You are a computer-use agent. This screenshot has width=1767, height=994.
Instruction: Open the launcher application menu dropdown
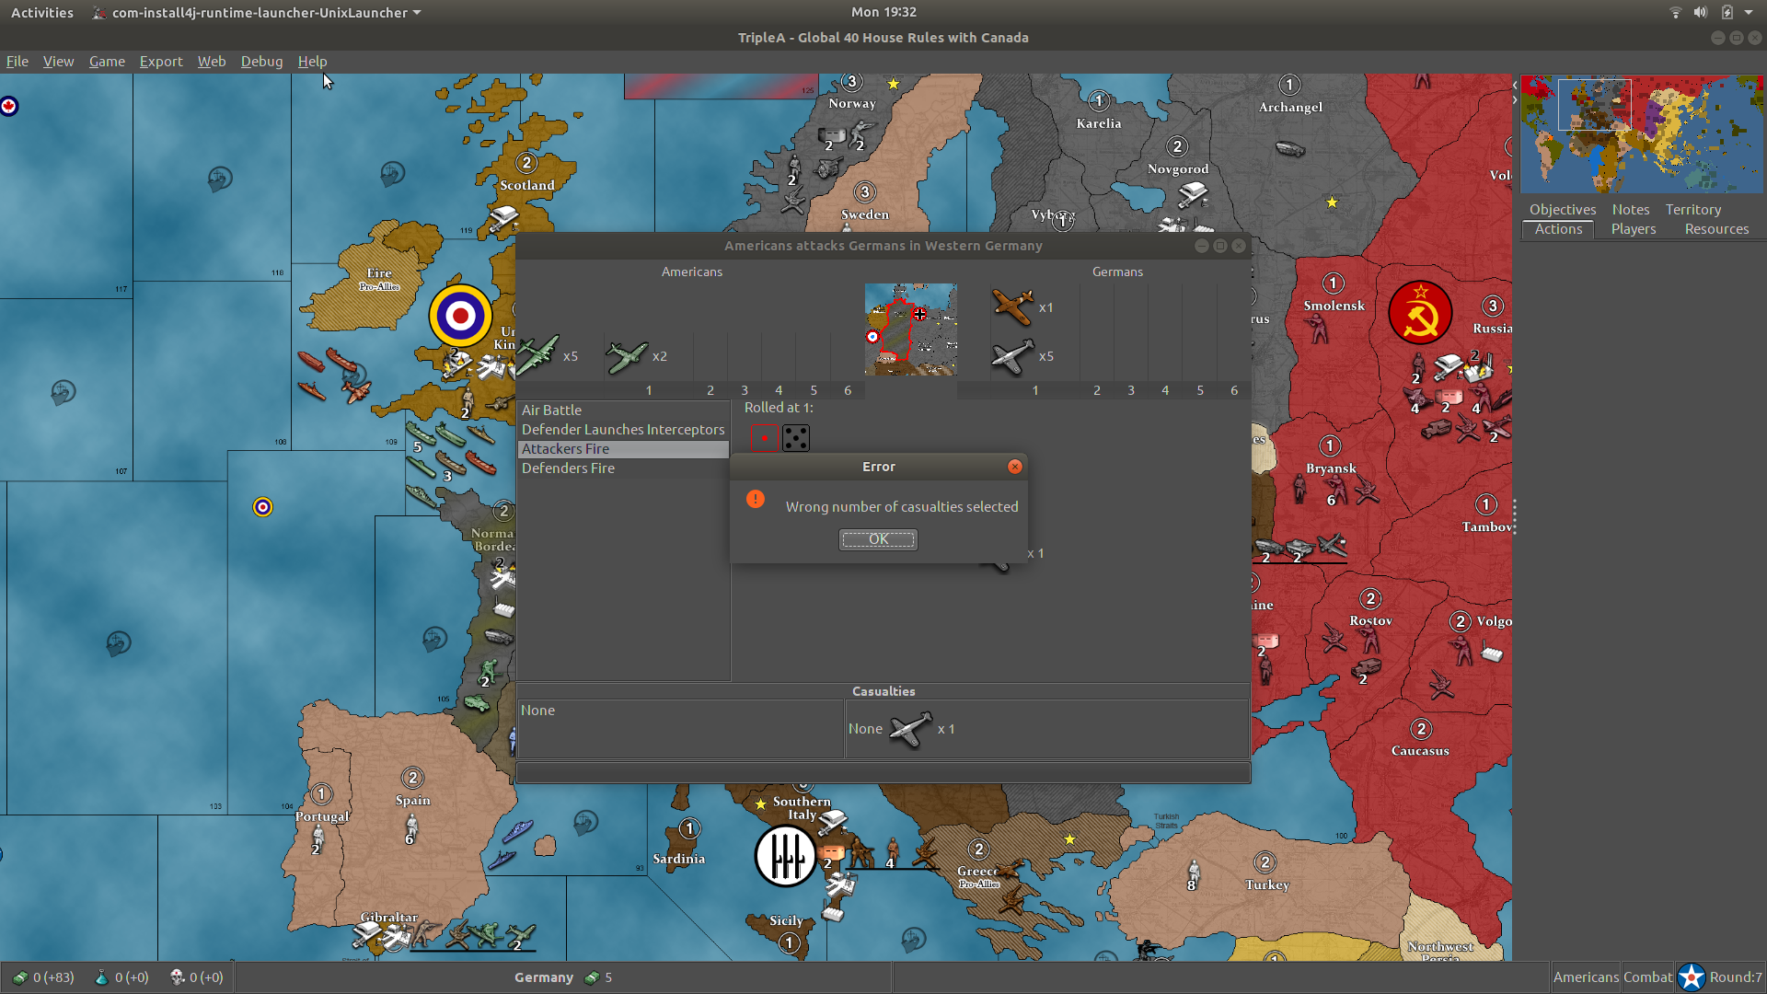coord(258,12)
